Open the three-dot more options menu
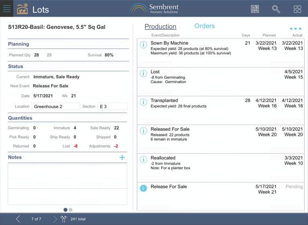 coord(295,29)
